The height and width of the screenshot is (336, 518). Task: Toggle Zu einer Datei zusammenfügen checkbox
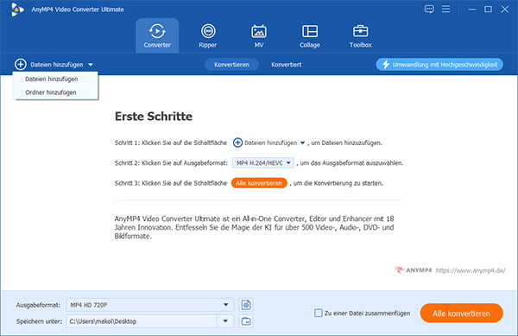318,313
